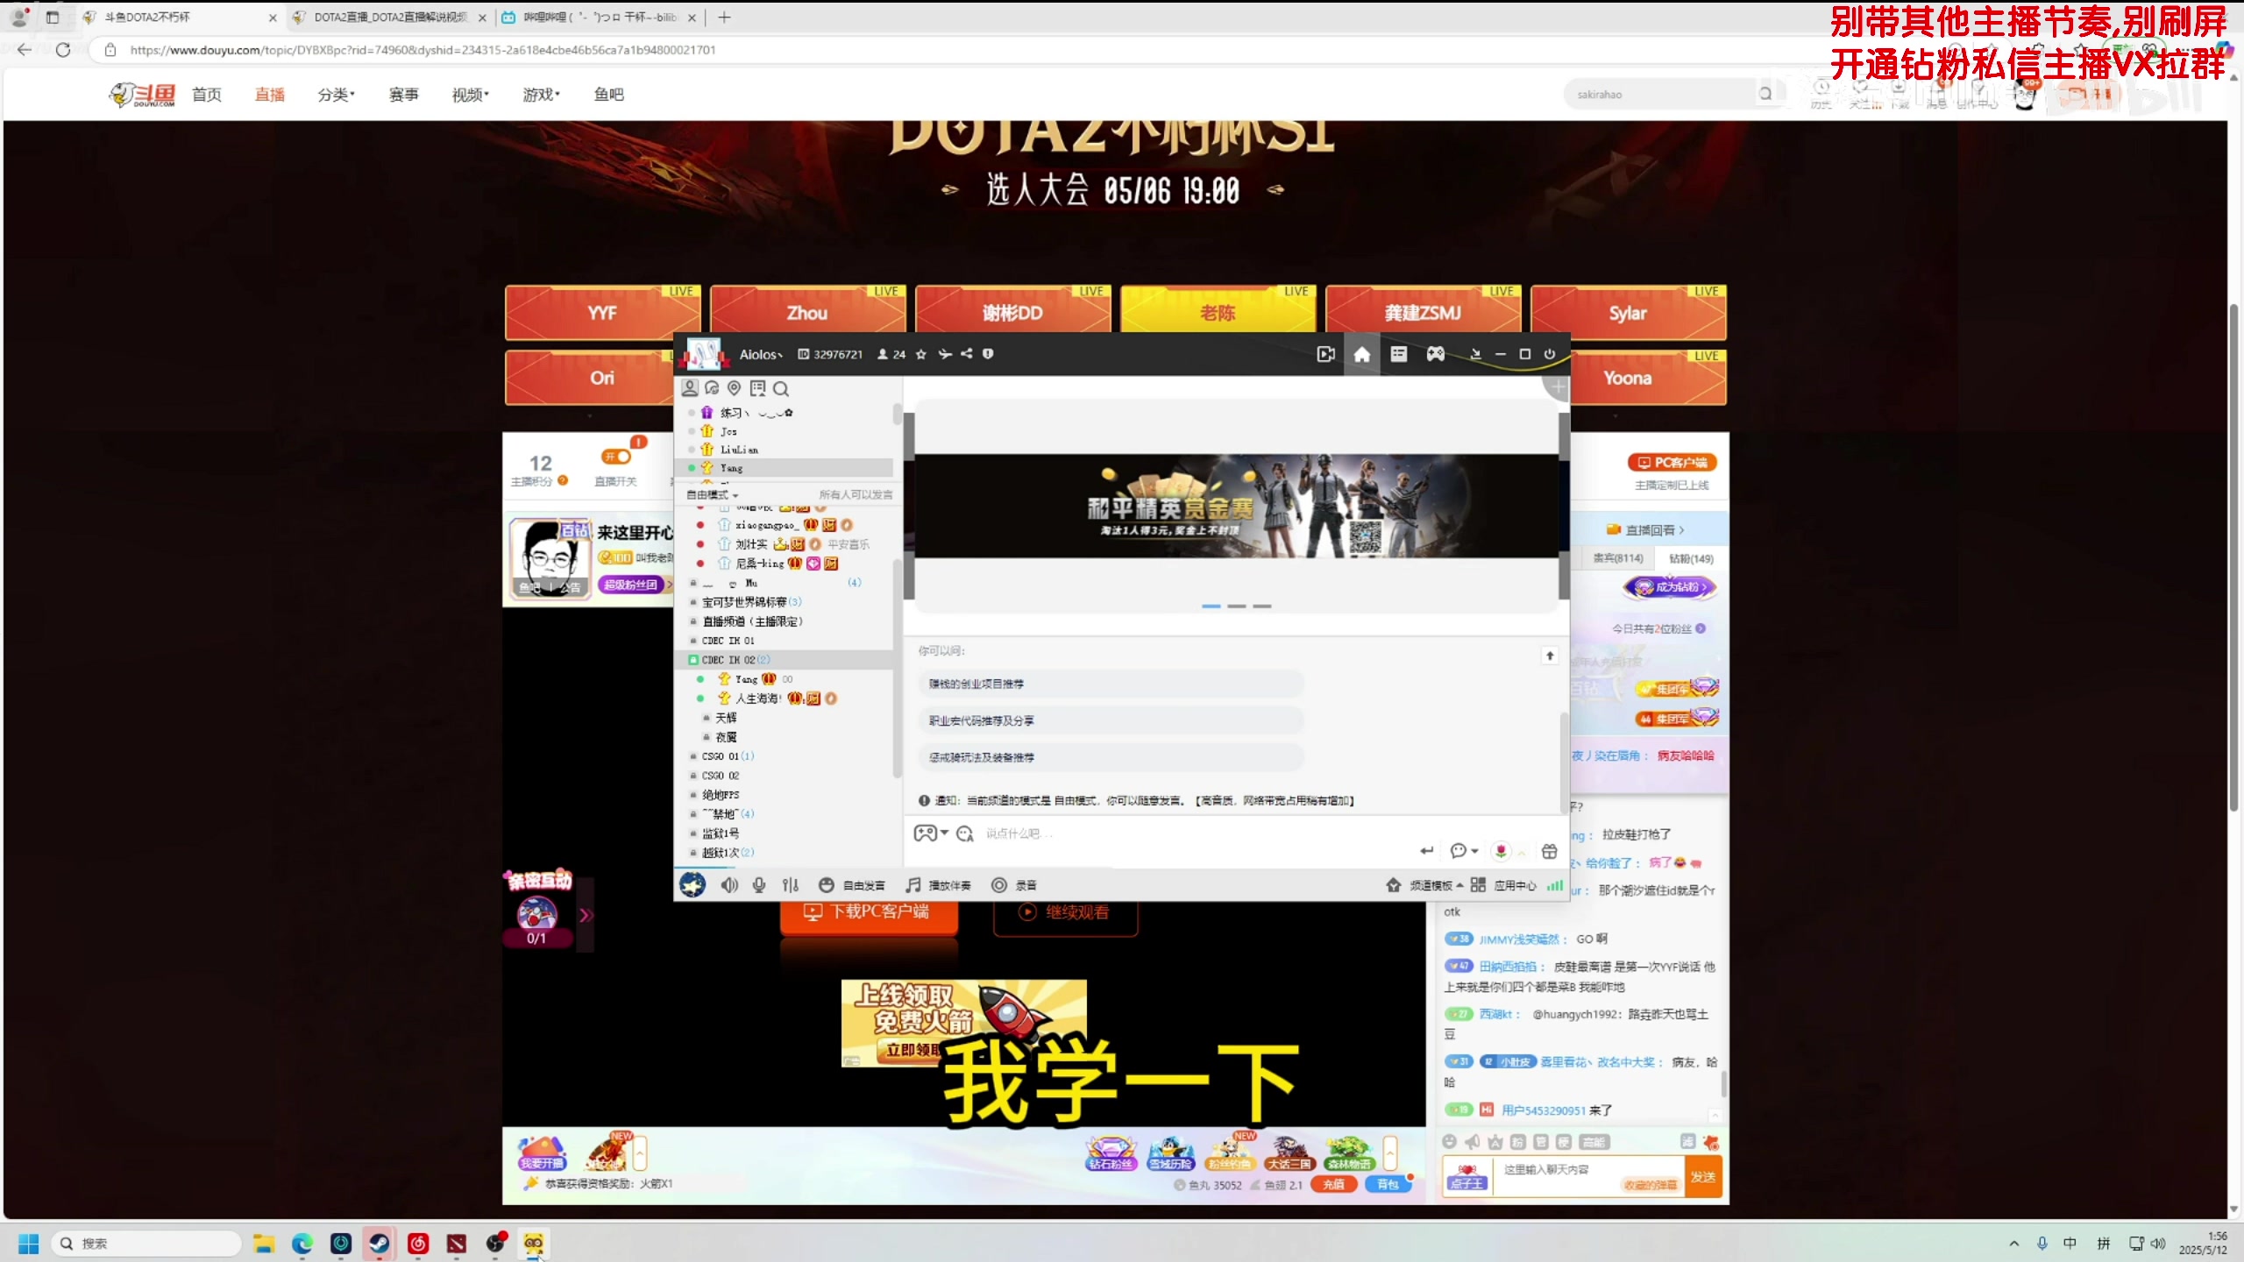Open the audio mixer sliders icon
2244x1262 pixels.
point(790,885)
